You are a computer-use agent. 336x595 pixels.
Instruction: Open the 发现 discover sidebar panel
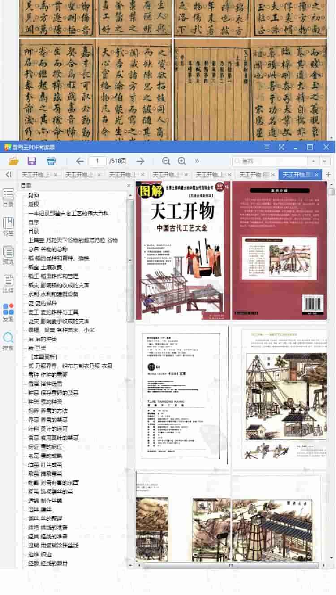click(9, 312)
